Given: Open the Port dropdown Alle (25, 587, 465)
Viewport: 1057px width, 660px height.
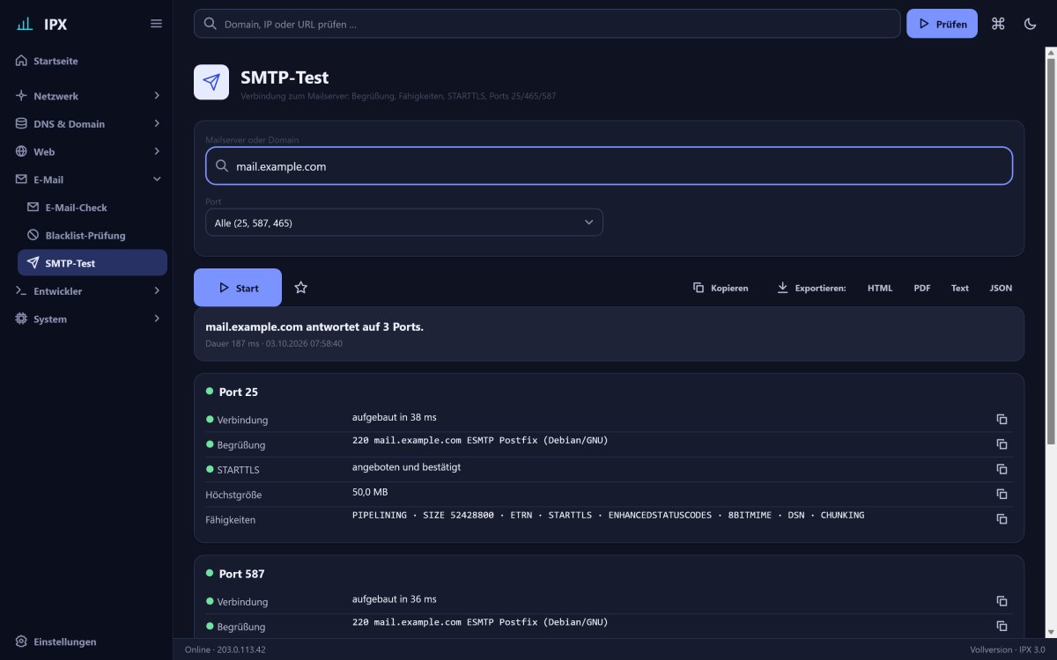Looking at the screenshot, I should pyautogui.click(x=404, y=223).
